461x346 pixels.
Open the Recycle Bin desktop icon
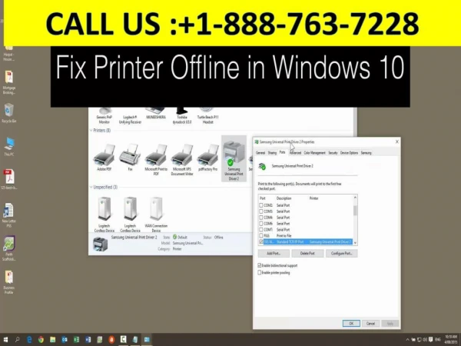(x=8, y=113)
